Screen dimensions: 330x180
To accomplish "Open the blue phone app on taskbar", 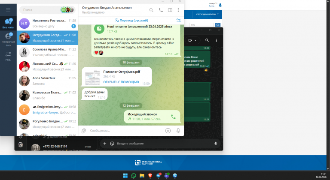I will pyautogui.click(x=175, y=176).
